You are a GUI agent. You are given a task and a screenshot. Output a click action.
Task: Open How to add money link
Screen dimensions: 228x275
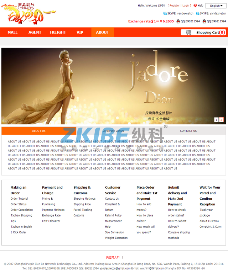point(144,207)
